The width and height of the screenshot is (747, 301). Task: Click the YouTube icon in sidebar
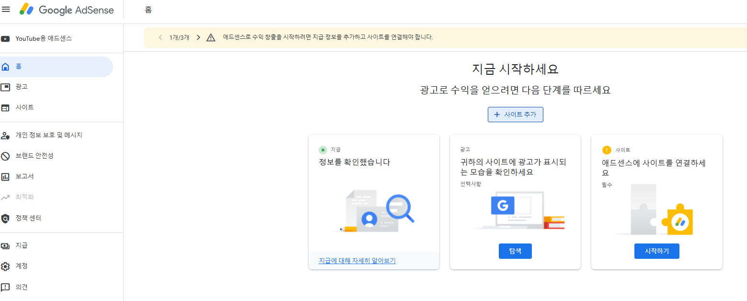tap(5, 38)
